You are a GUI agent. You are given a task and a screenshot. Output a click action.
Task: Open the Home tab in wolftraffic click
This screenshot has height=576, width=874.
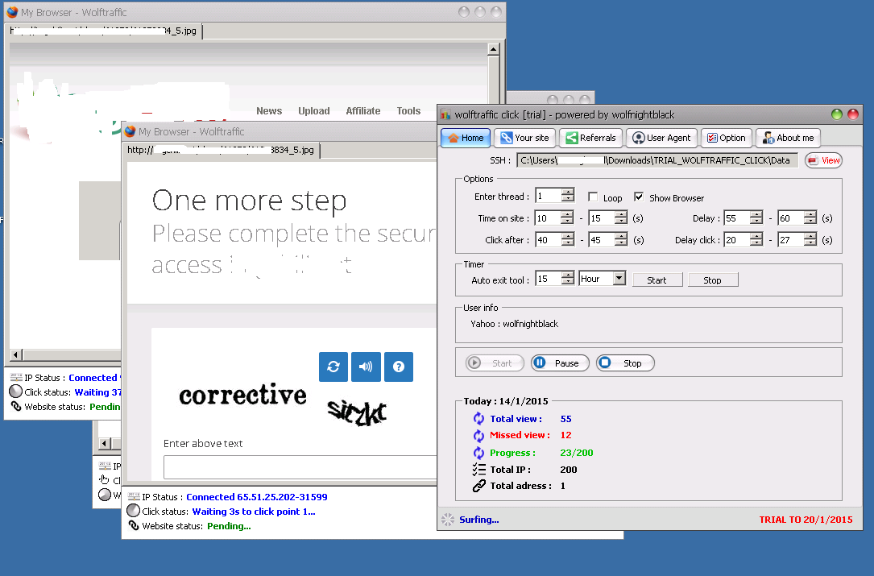(466, 138)
